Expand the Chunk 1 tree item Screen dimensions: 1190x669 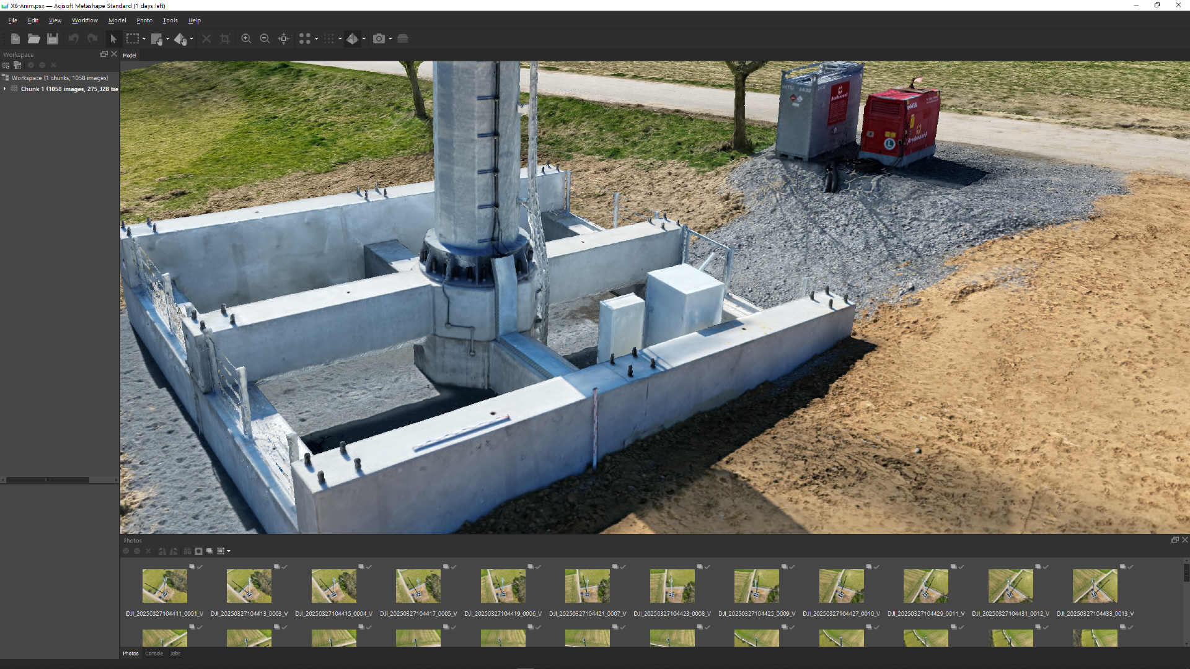point(5,89)
